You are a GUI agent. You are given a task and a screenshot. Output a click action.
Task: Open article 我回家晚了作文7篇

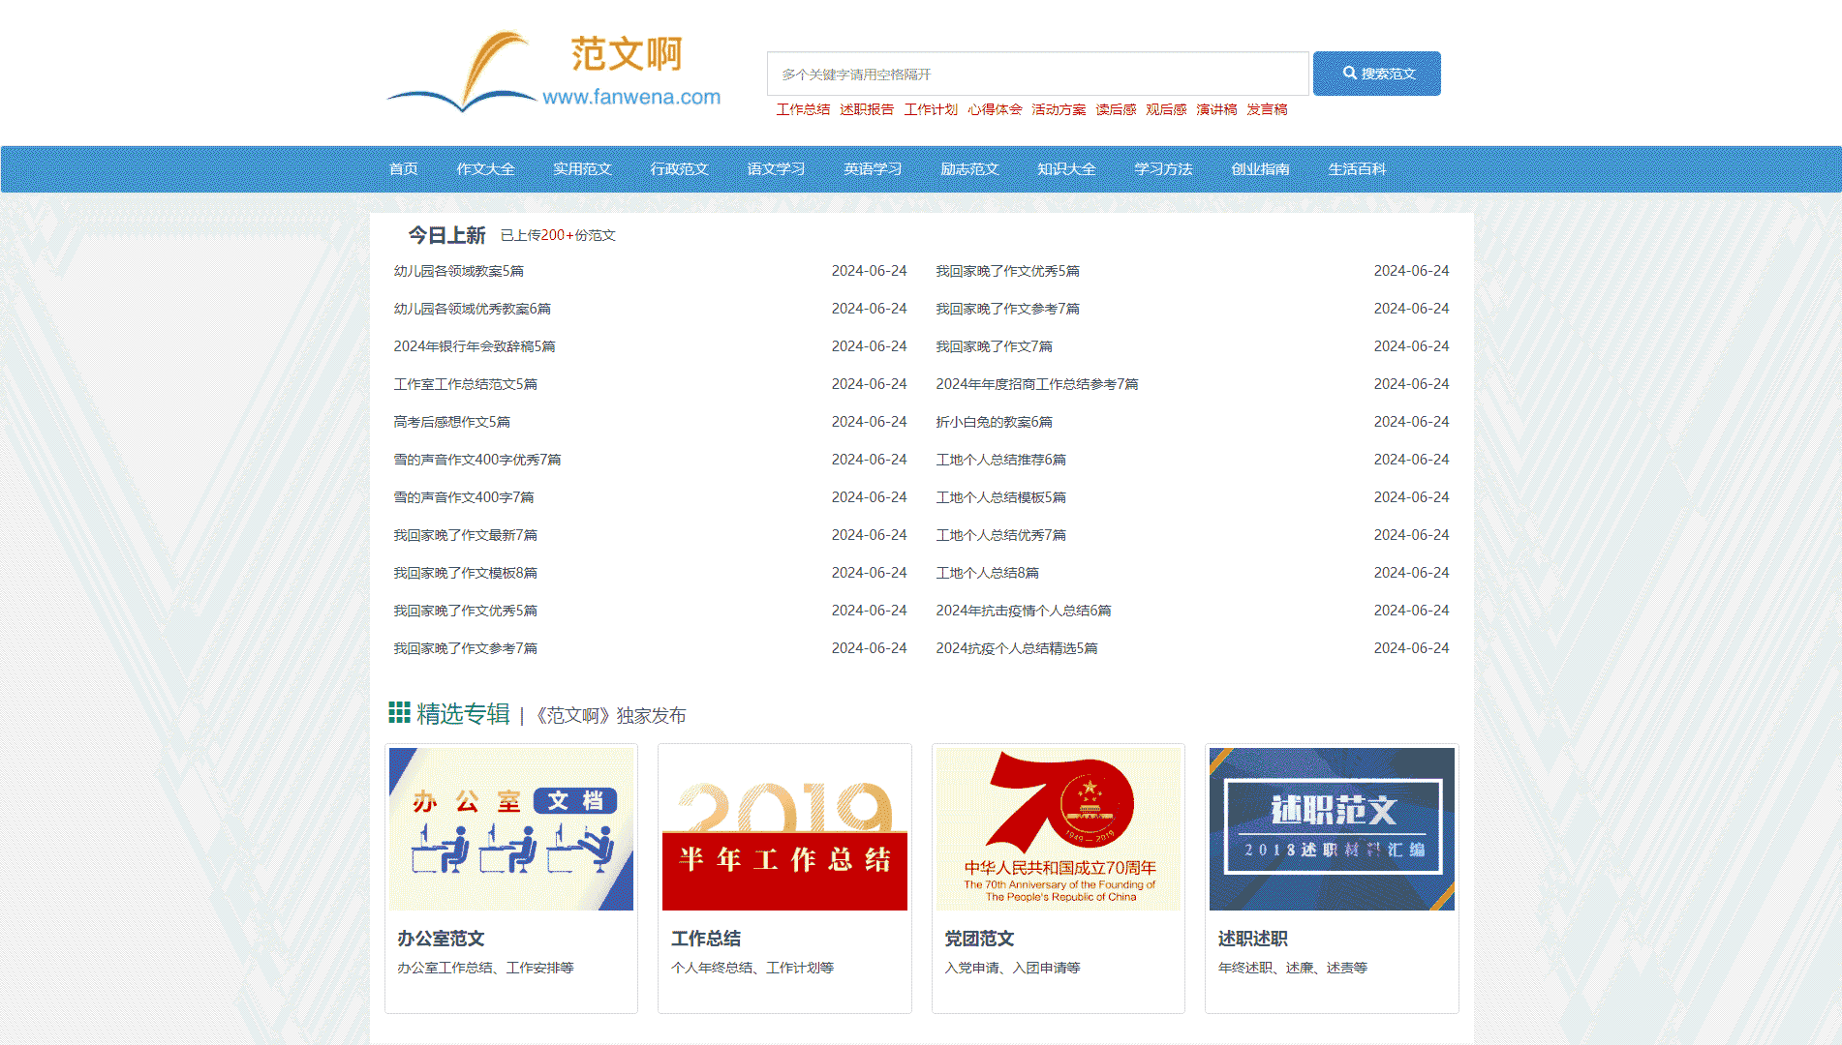(994, 346)
